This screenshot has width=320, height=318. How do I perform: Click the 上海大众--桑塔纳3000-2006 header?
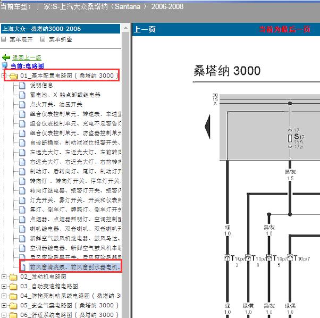(61, 29)
